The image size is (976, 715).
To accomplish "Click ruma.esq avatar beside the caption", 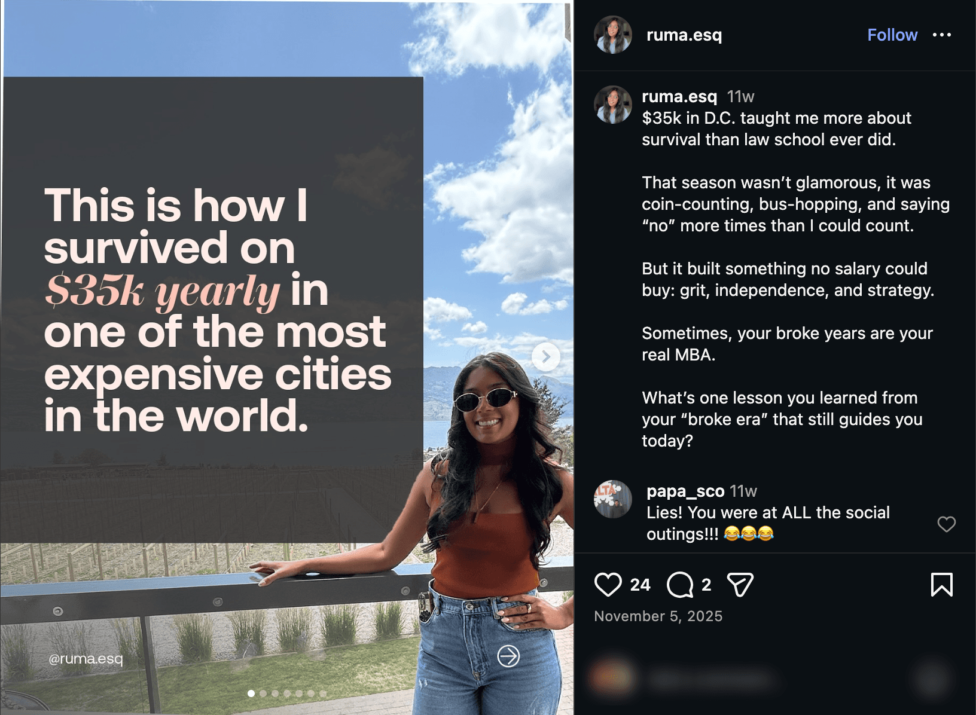I will tap(612, 105).
